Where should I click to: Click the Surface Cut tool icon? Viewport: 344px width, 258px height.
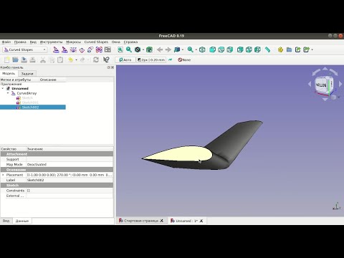[x=90, y=49]
